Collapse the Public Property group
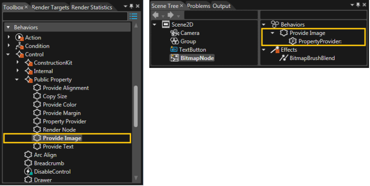This screenshot has height=186, width=370. pyautogui.click(x=17, y=80)
